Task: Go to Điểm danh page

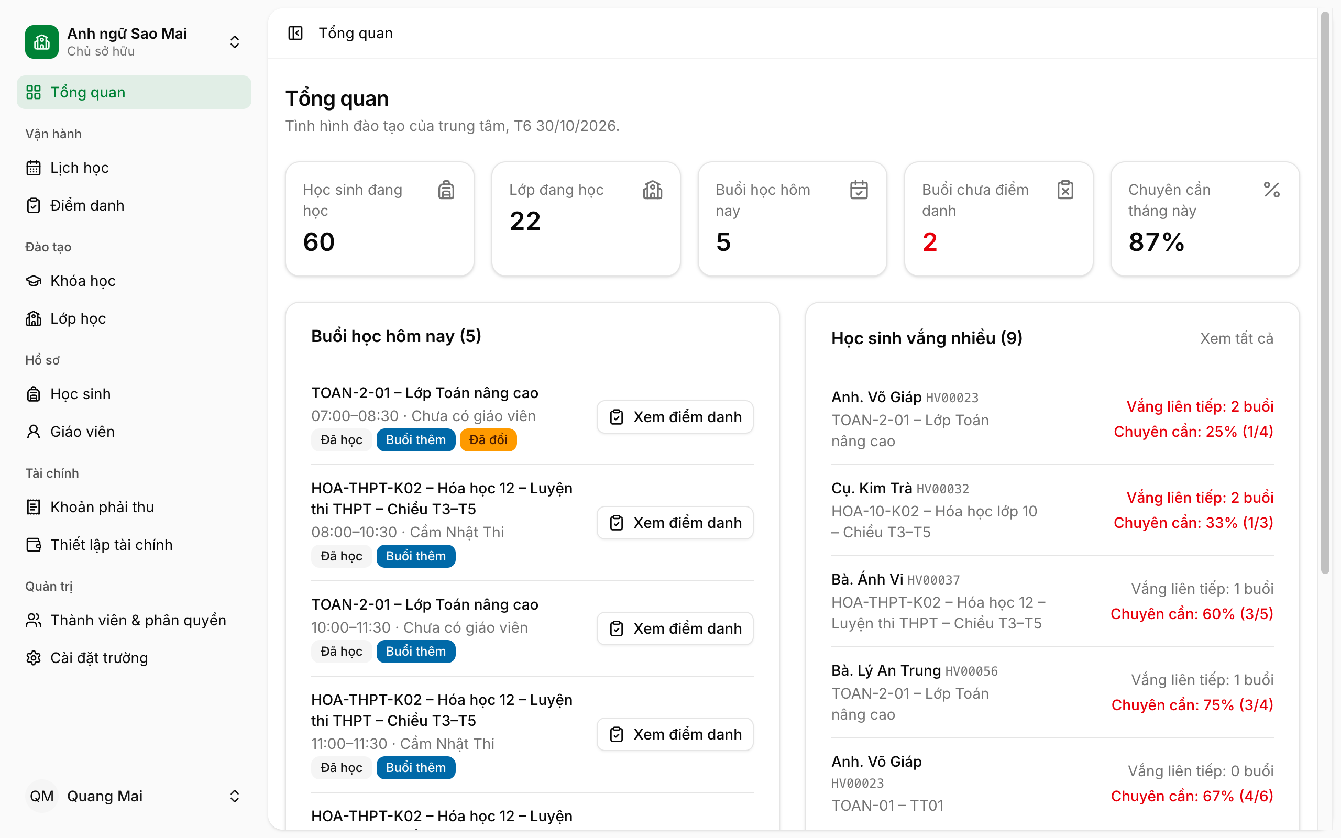Action: click(134, 205)
